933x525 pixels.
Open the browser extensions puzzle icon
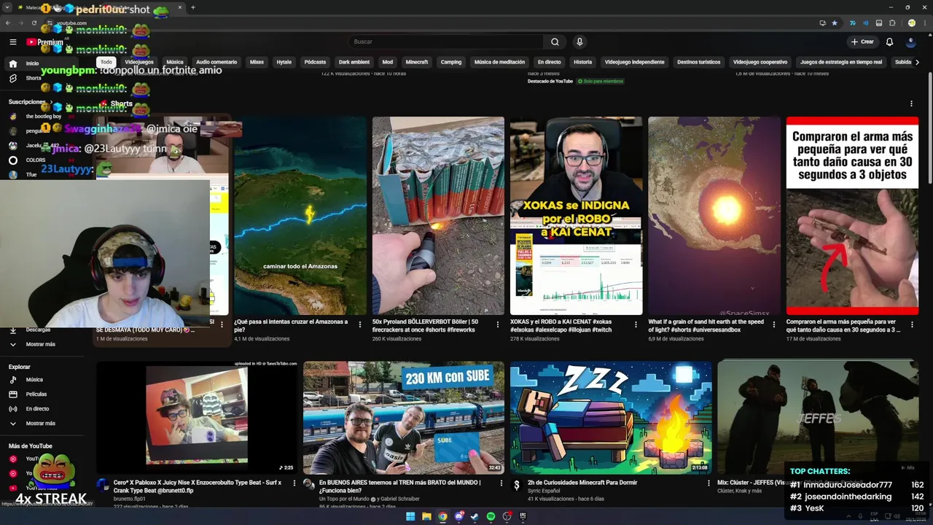click(x=892, y=23)
